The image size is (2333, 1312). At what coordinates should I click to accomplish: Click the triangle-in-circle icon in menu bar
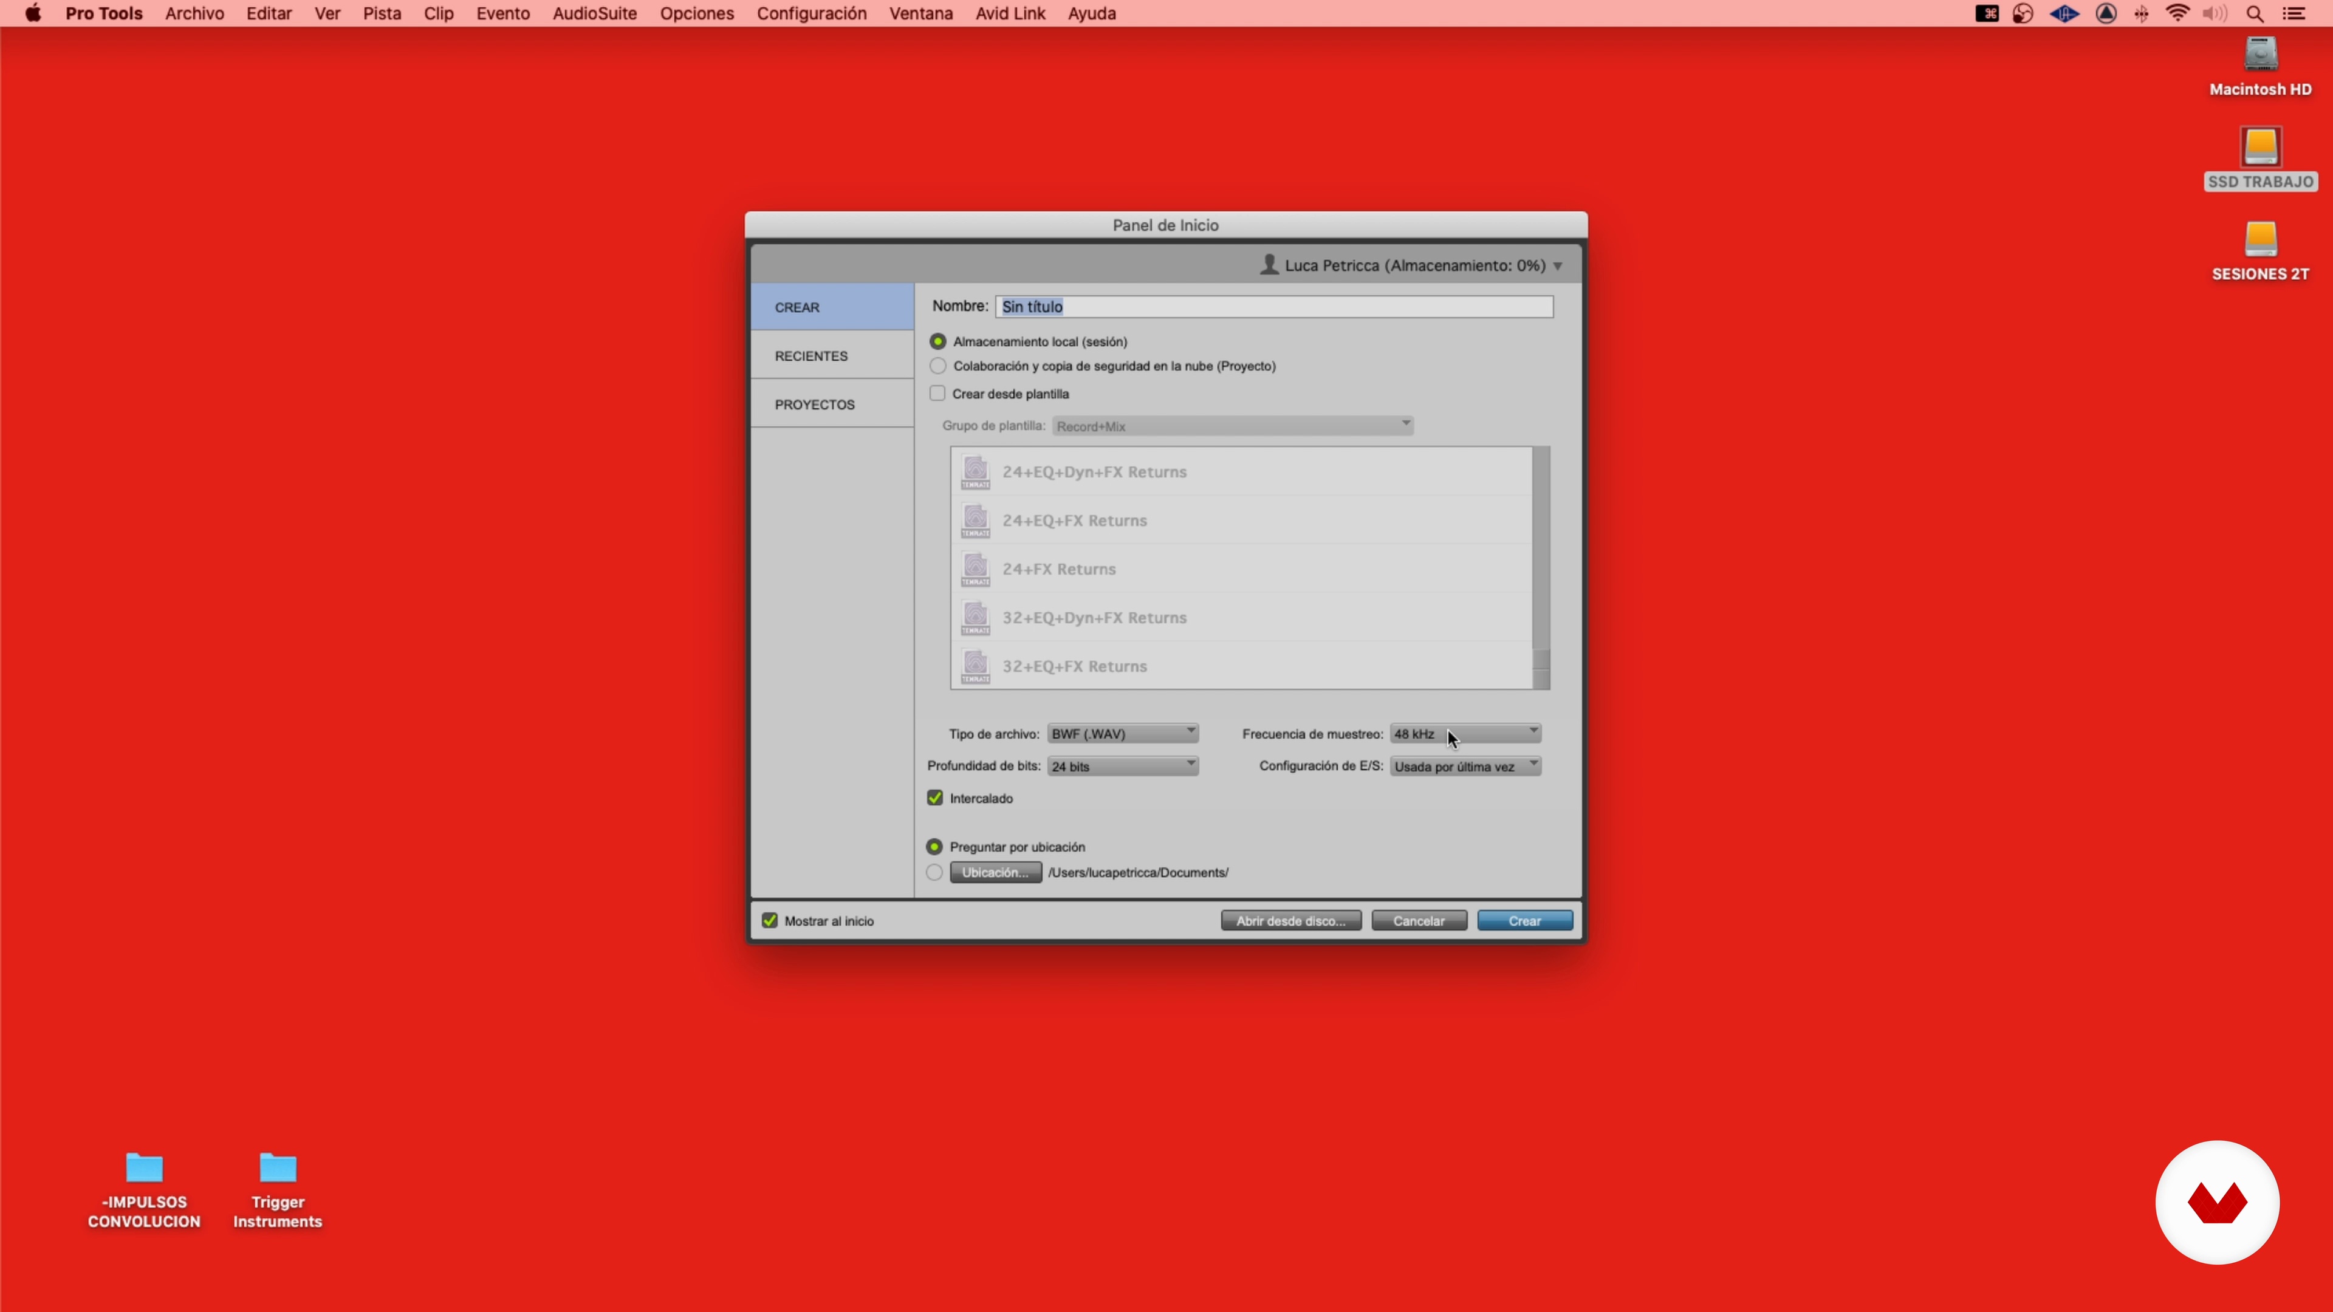point(2106,13)
